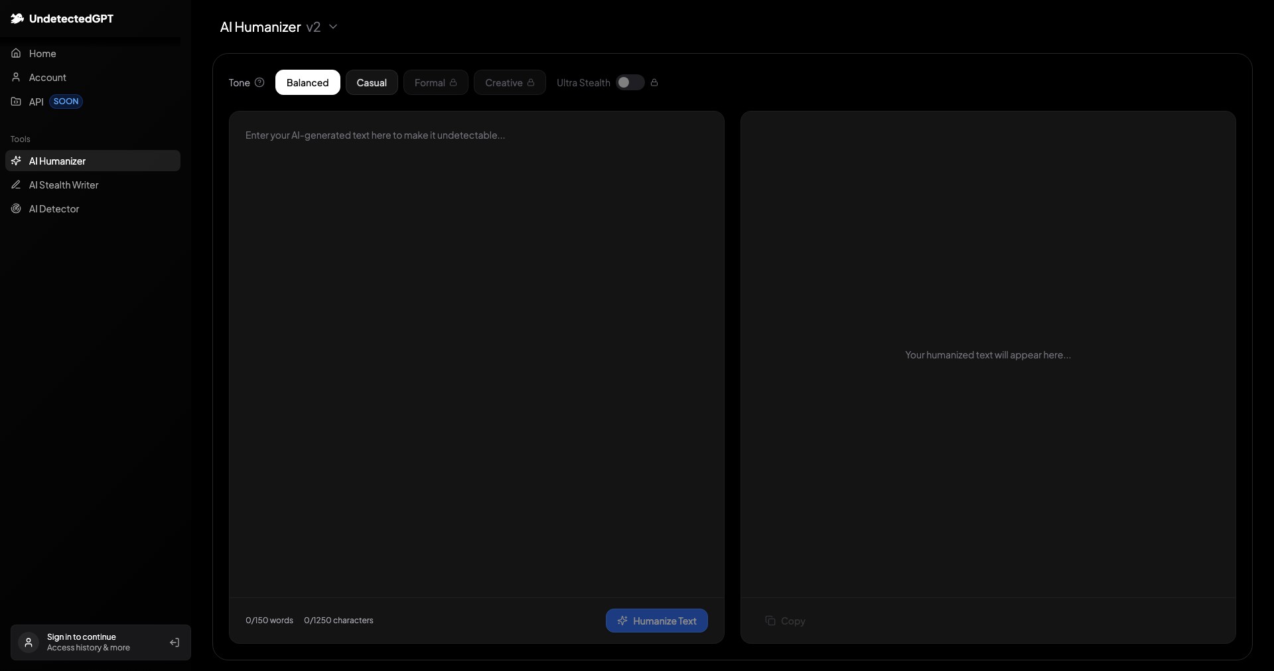Click the lock icon beside Ultra Stealth
1274x671 pixels.
[x=654, y=82]
